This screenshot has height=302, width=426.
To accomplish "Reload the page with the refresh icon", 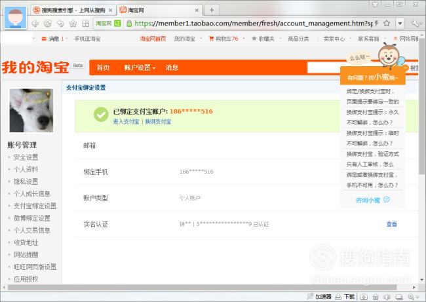I will pos(48,24).
